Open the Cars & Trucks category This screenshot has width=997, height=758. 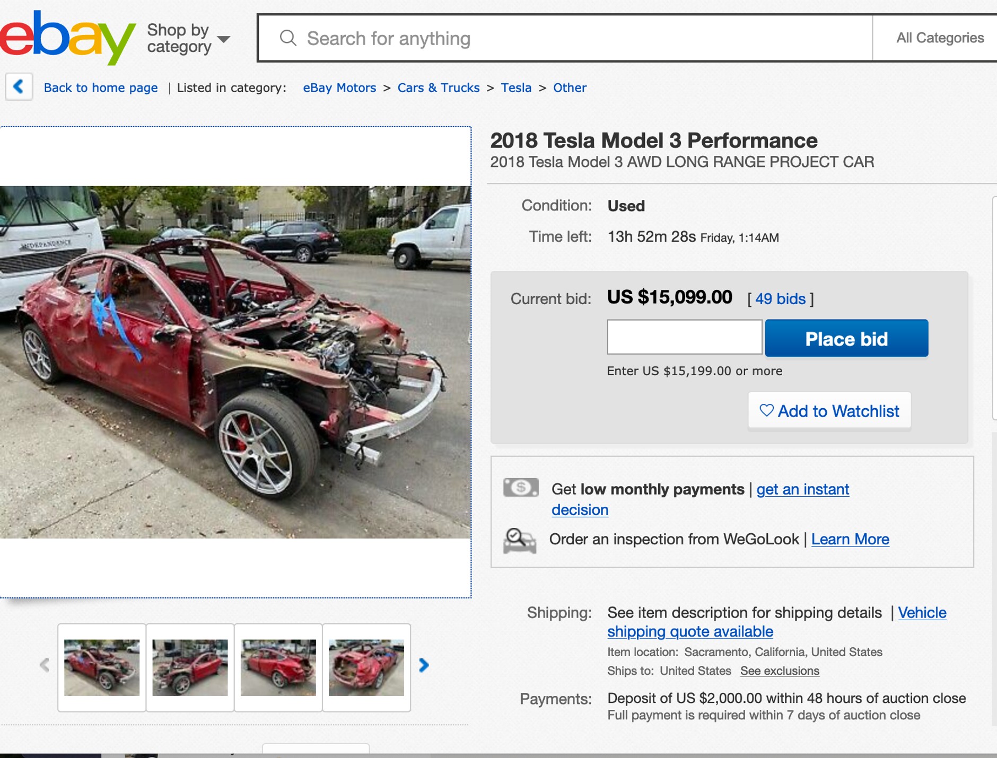point(439,87)
